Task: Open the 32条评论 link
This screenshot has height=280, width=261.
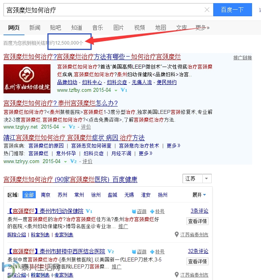Action: pyautogui.click(x=198, y=251)
